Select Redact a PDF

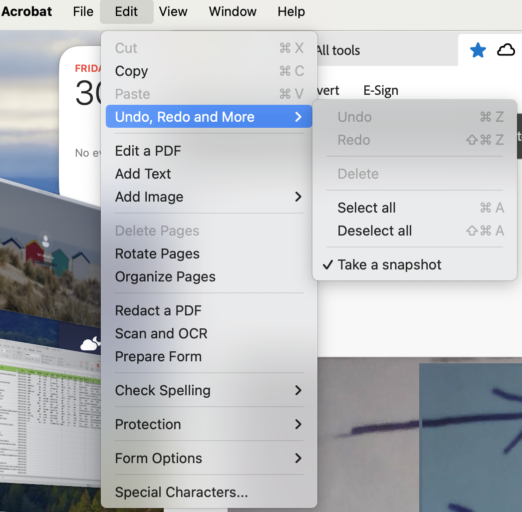click(158, 310)
